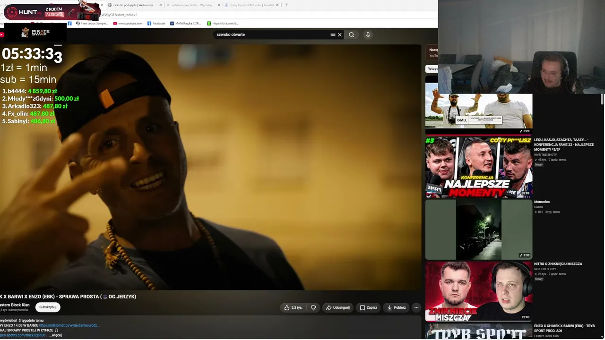Screen dimensions: 605x340
Task: Download the video with Pobierz button
Action: 396,307
